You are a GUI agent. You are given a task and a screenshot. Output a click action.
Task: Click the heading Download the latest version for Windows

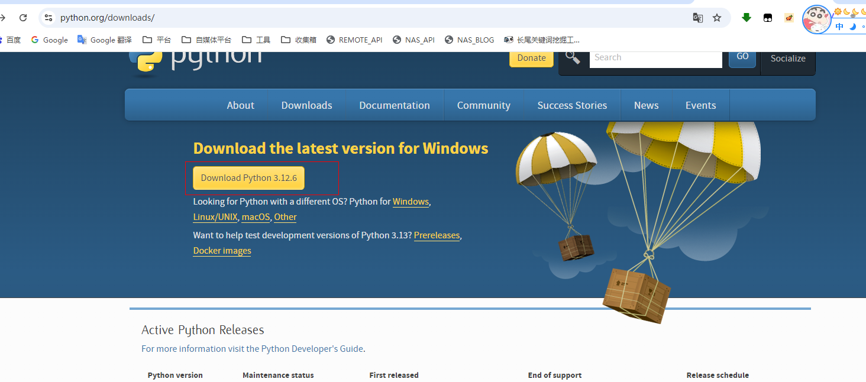point(341,148)
